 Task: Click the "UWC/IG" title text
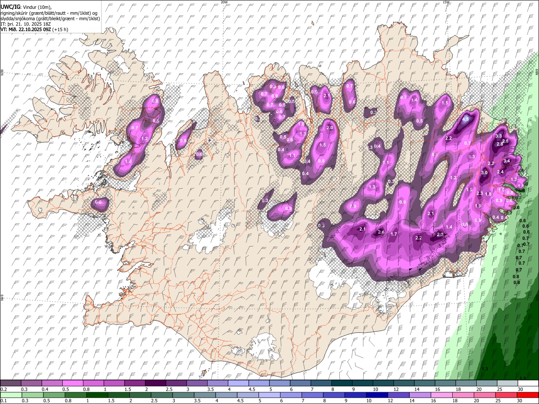(10, 7)
